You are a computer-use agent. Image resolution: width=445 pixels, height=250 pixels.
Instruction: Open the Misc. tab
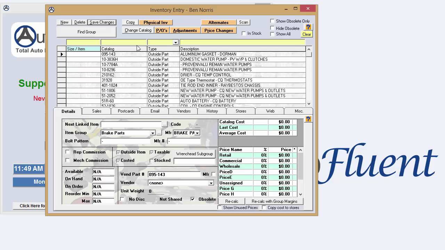tap(299, 111)
